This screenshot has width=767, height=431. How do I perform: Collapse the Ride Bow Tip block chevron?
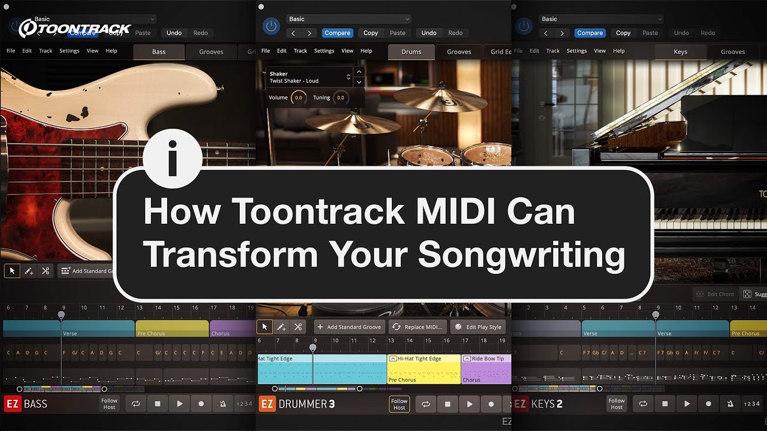pyautogui.click(x=467, y=359)
